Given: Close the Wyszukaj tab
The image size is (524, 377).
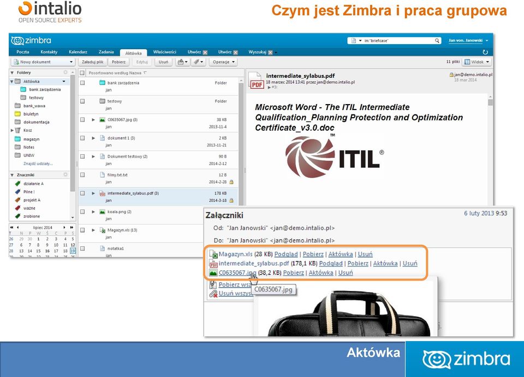Looking at the screenshot, I should point(270,52).
